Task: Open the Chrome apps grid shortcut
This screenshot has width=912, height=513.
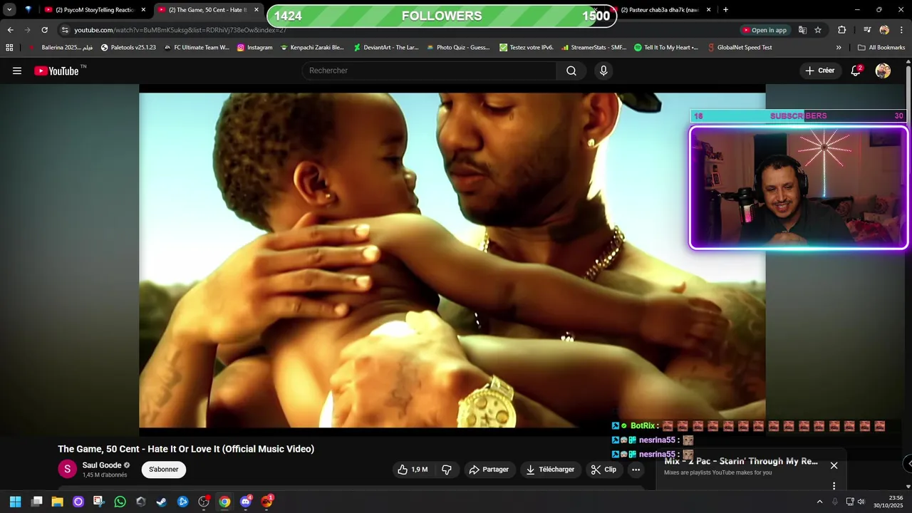Action: (x=9, y=48)
